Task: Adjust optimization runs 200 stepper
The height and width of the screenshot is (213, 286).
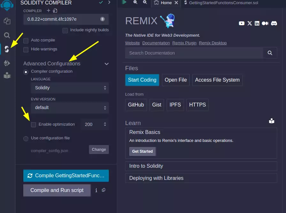Action: (x=105, y=124)
